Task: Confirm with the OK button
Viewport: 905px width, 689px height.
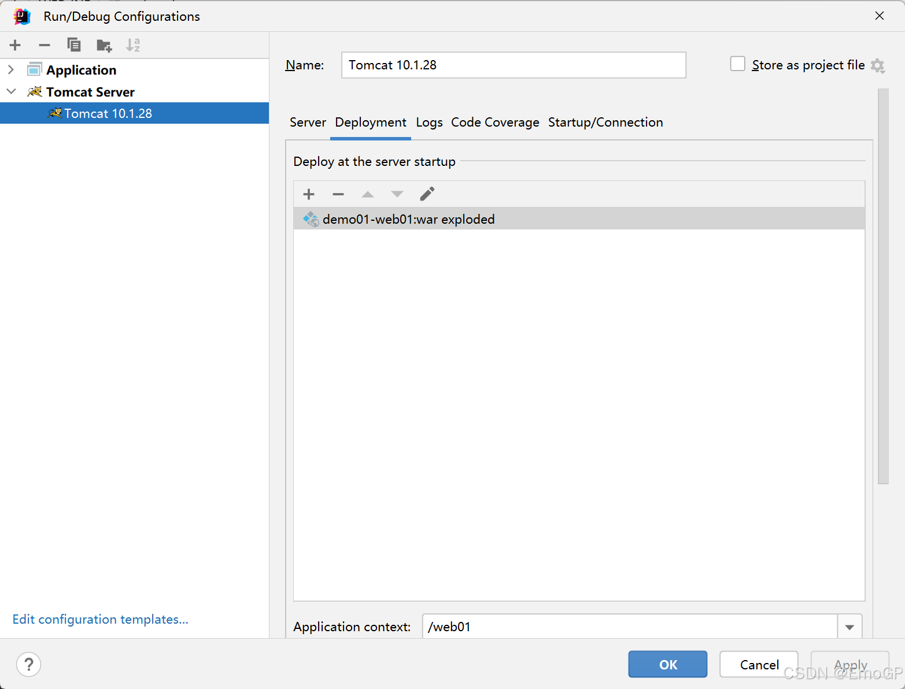Action: (668, 664)
